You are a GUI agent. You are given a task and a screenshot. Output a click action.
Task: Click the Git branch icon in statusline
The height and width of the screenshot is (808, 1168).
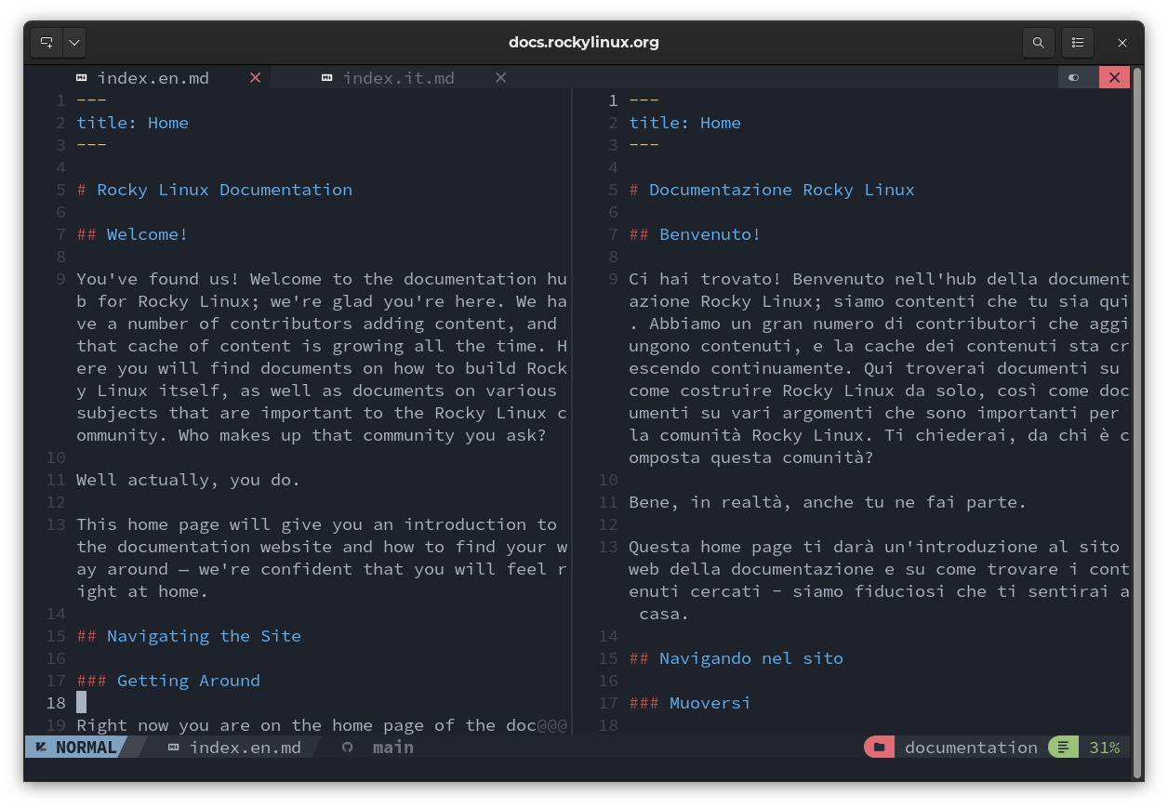pyautogui.click(x=348, y=748)
